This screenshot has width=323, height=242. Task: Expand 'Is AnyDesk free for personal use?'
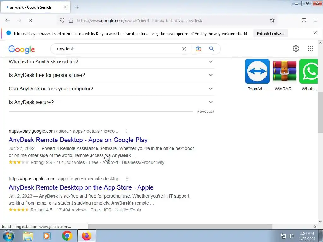(x=112, y=75)
